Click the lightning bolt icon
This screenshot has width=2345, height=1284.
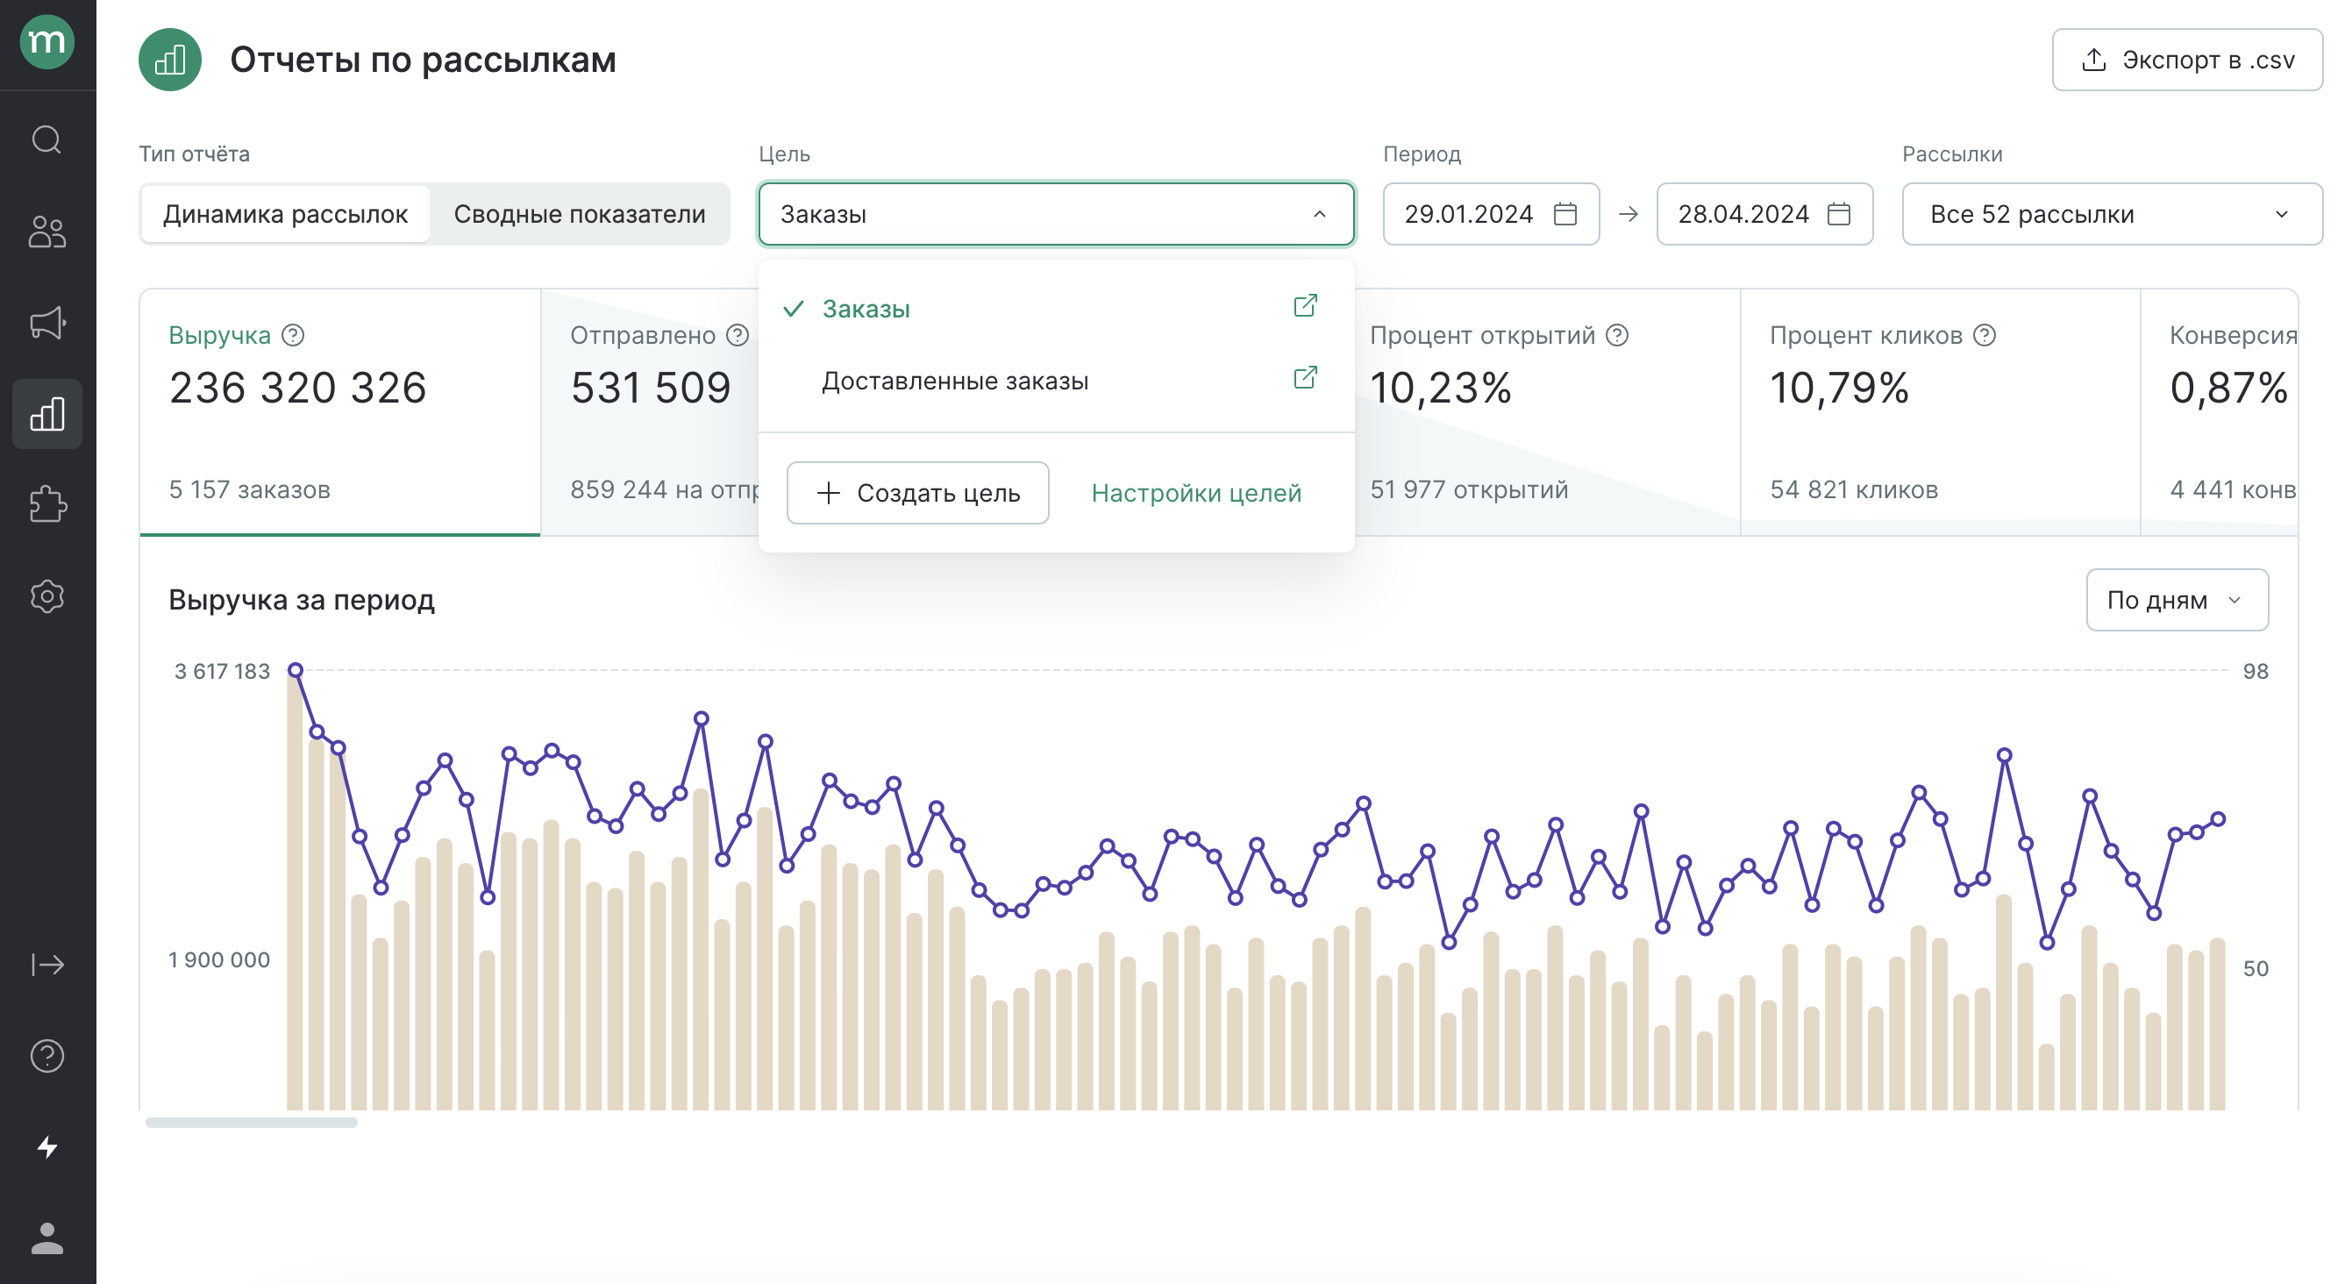click(x=47, y=1146)
